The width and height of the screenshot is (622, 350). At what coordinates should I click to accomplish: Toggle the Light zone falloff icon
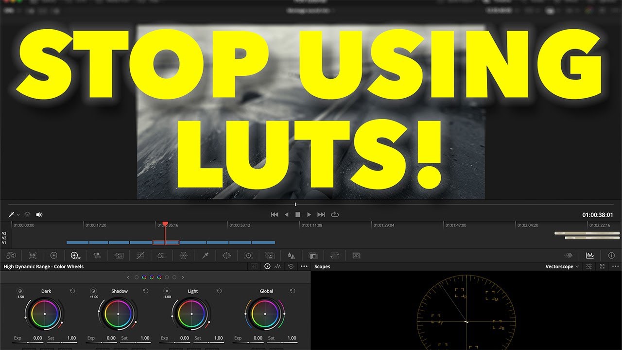click(x=167, y=291)
